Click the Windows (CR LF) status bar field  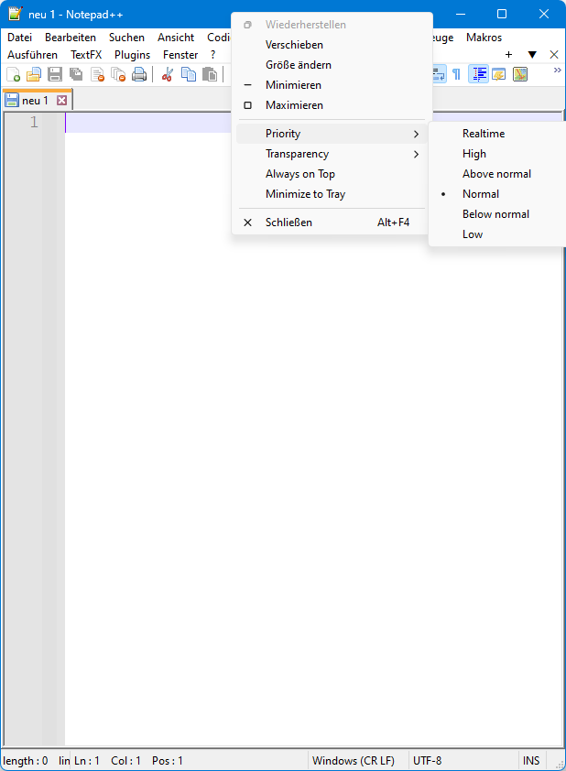pos(358,761)
